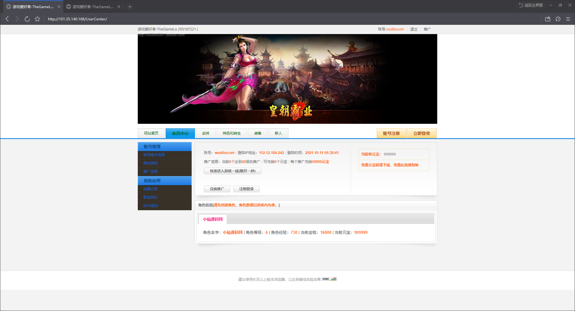Select the 会员中心 navigation tab

[180, 133]
